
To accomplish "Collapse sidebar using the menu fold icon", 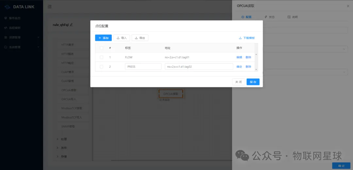I will click(x=49, y=7).
